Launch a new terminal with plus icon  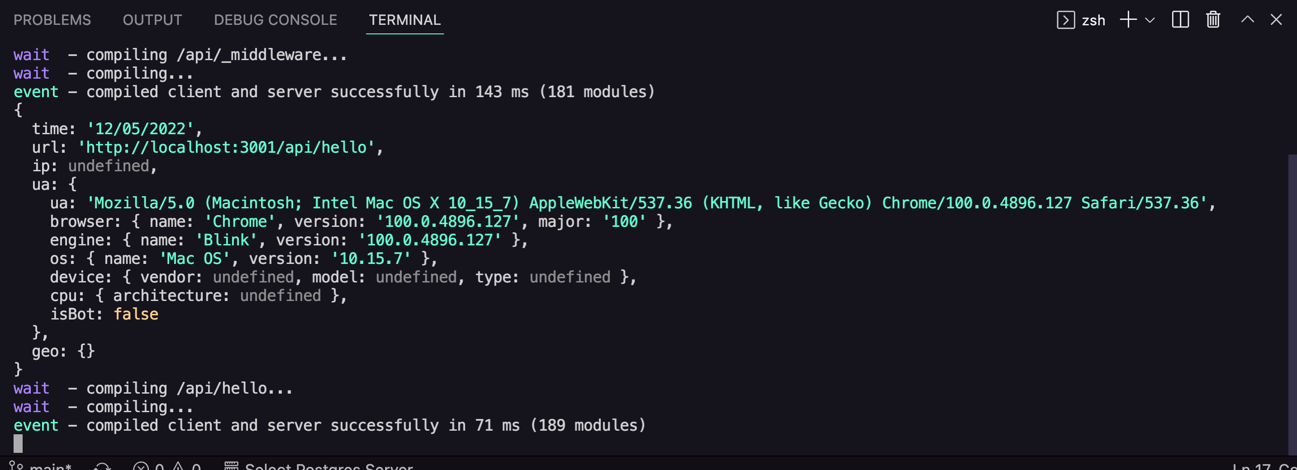(1128, 20)
